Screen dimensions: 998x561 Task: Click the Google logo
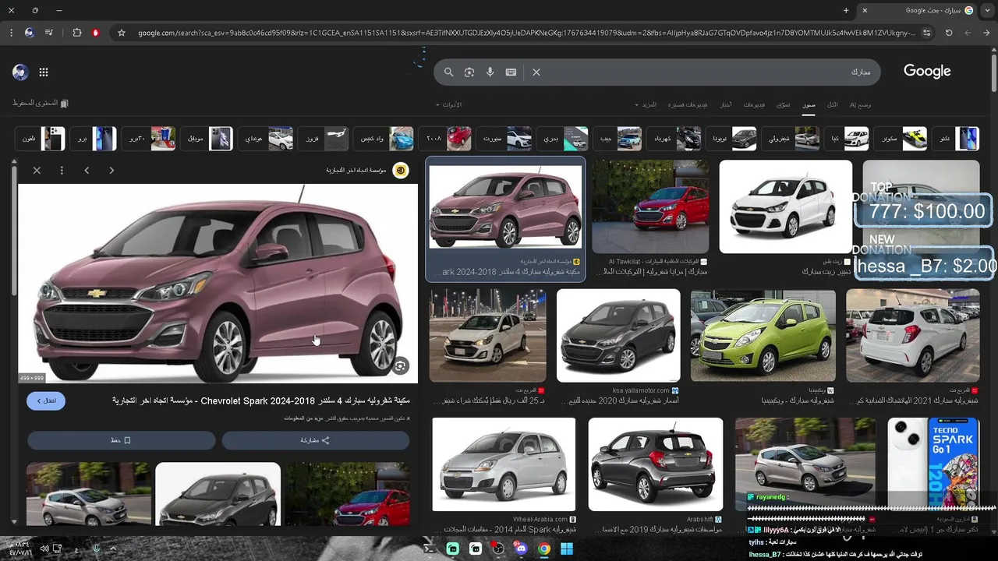(x=927, y=72)
